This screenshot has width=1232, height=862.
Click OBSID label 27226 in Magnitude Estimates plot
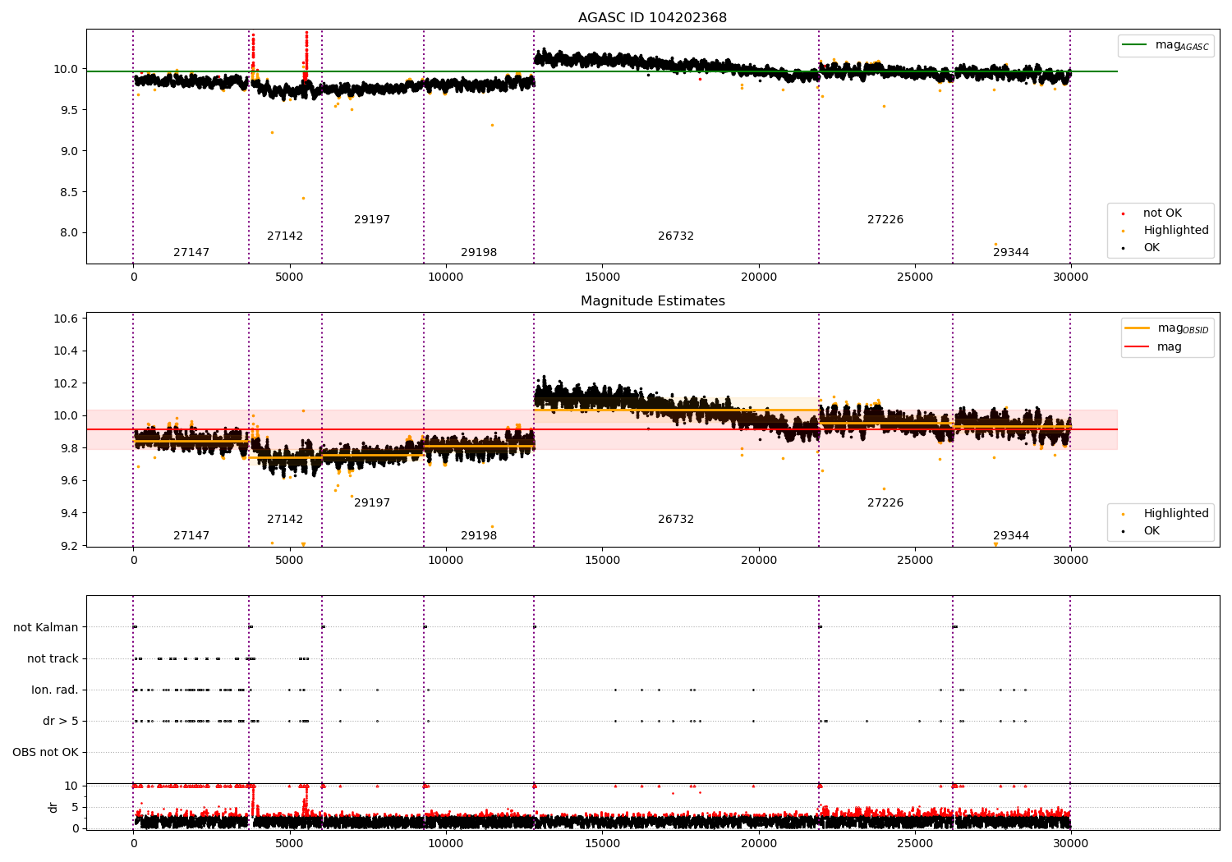(885, 502)
